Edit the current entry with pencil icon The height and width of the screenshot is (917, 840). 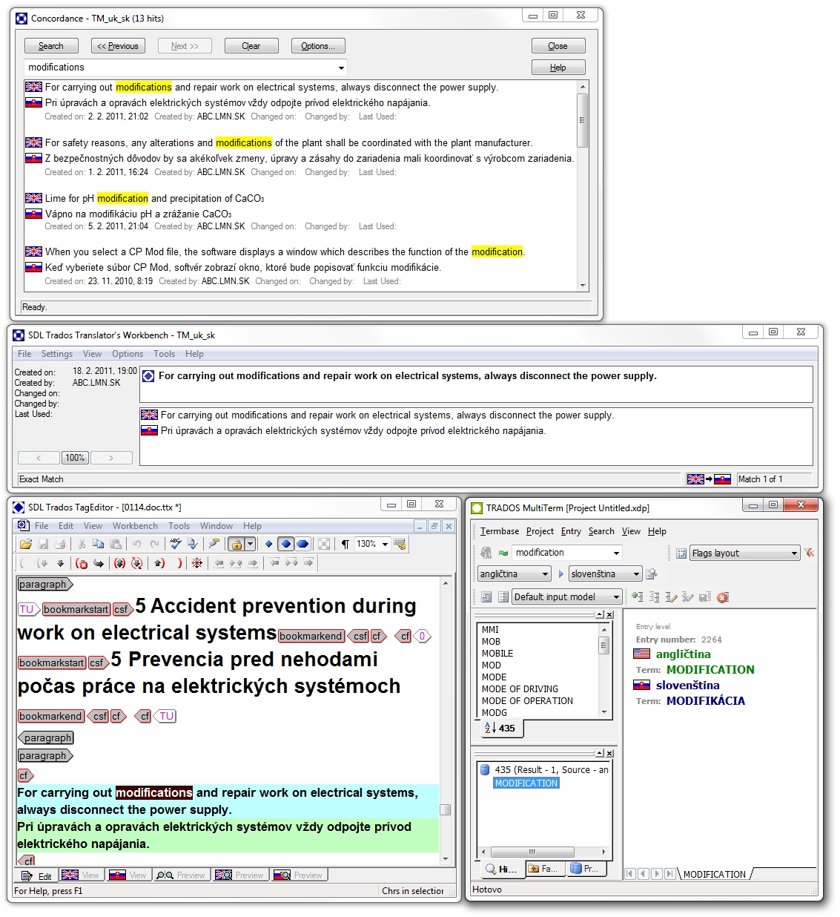pos(671,597)
